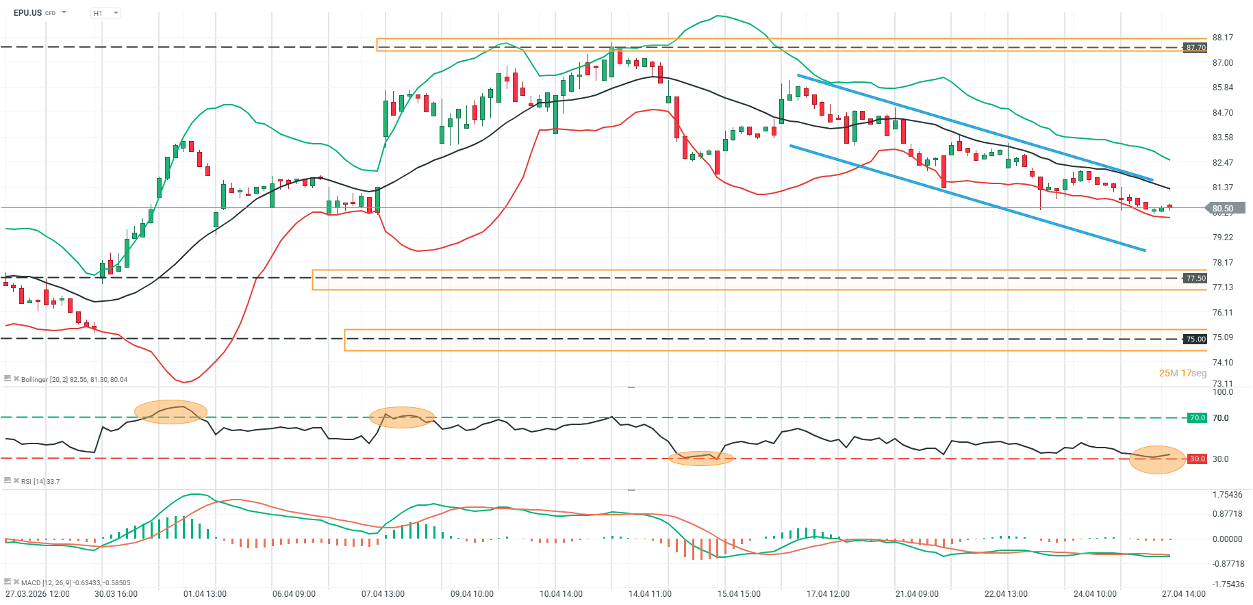Click the RSI 30.0 oversold level tag

tap(1197, 459)
